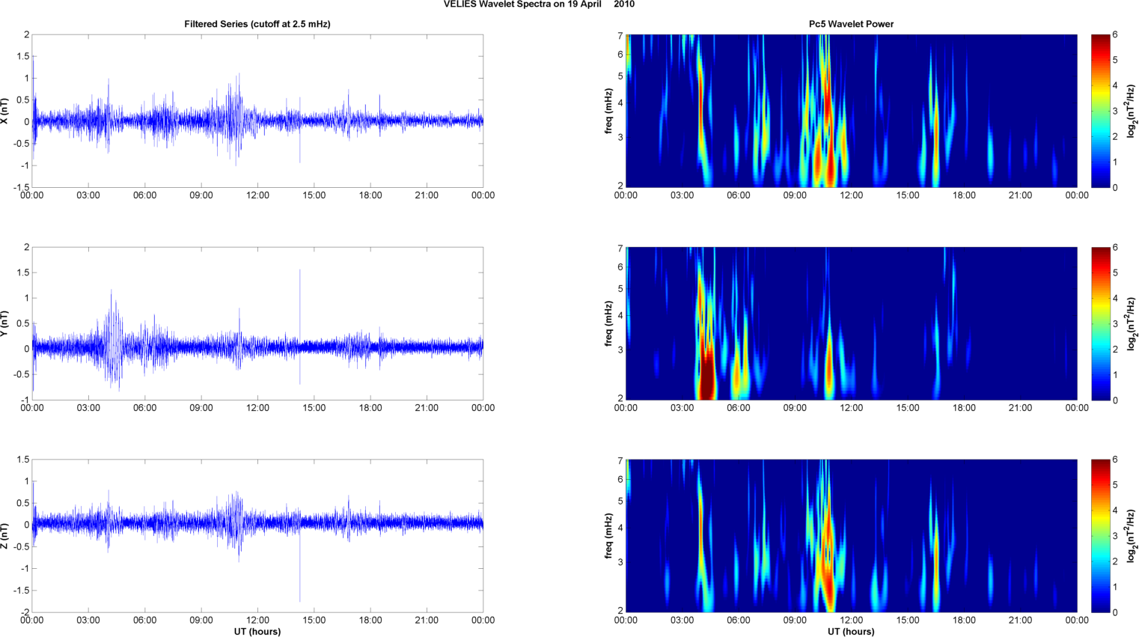Select the X component time series plot
This screenshot has height=637, width=1139.
point(257,111)
